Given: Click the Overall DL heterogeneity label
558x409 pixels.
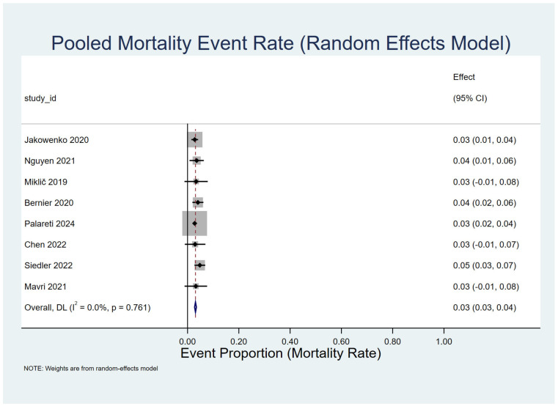Looking at the screenshot, I should click(x=87, y=307).
